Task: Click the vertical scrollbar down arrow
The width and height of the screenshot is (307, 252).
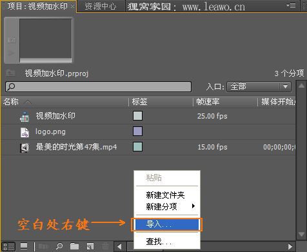Action: pyautogui.click(x=301, y=235)
